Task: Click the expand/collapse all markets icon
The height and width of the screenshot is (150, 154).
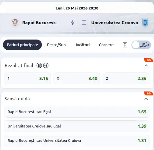Action: 125,45
